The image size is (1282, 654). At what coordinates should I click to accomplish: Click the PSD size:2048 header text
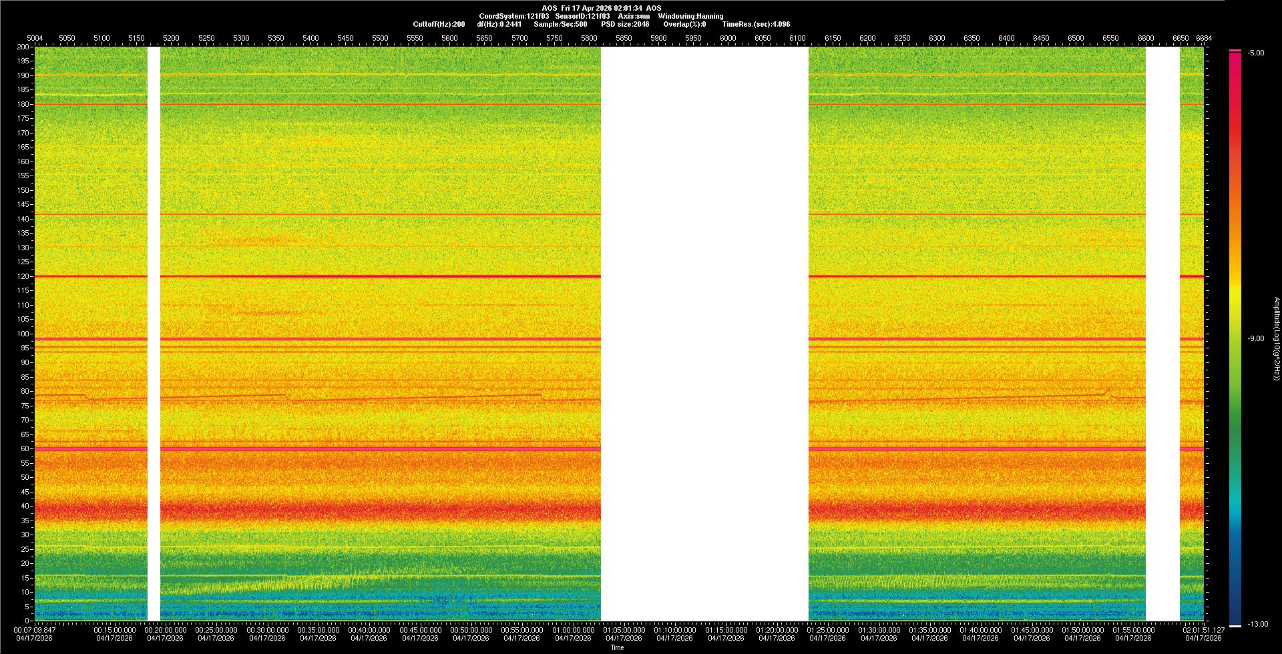[625, 24]
